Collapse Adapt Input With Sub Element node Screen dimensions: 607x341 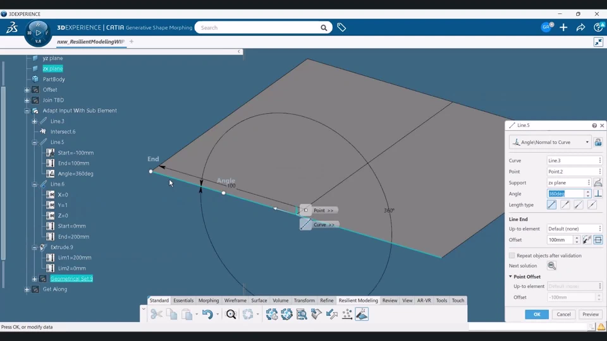tap(27, 111)
